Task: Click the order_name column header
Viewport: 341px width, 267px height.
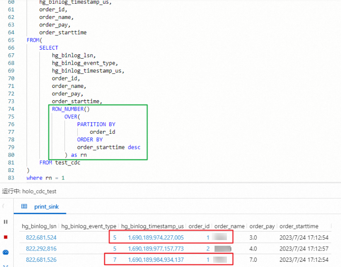Action: point(229,226)
